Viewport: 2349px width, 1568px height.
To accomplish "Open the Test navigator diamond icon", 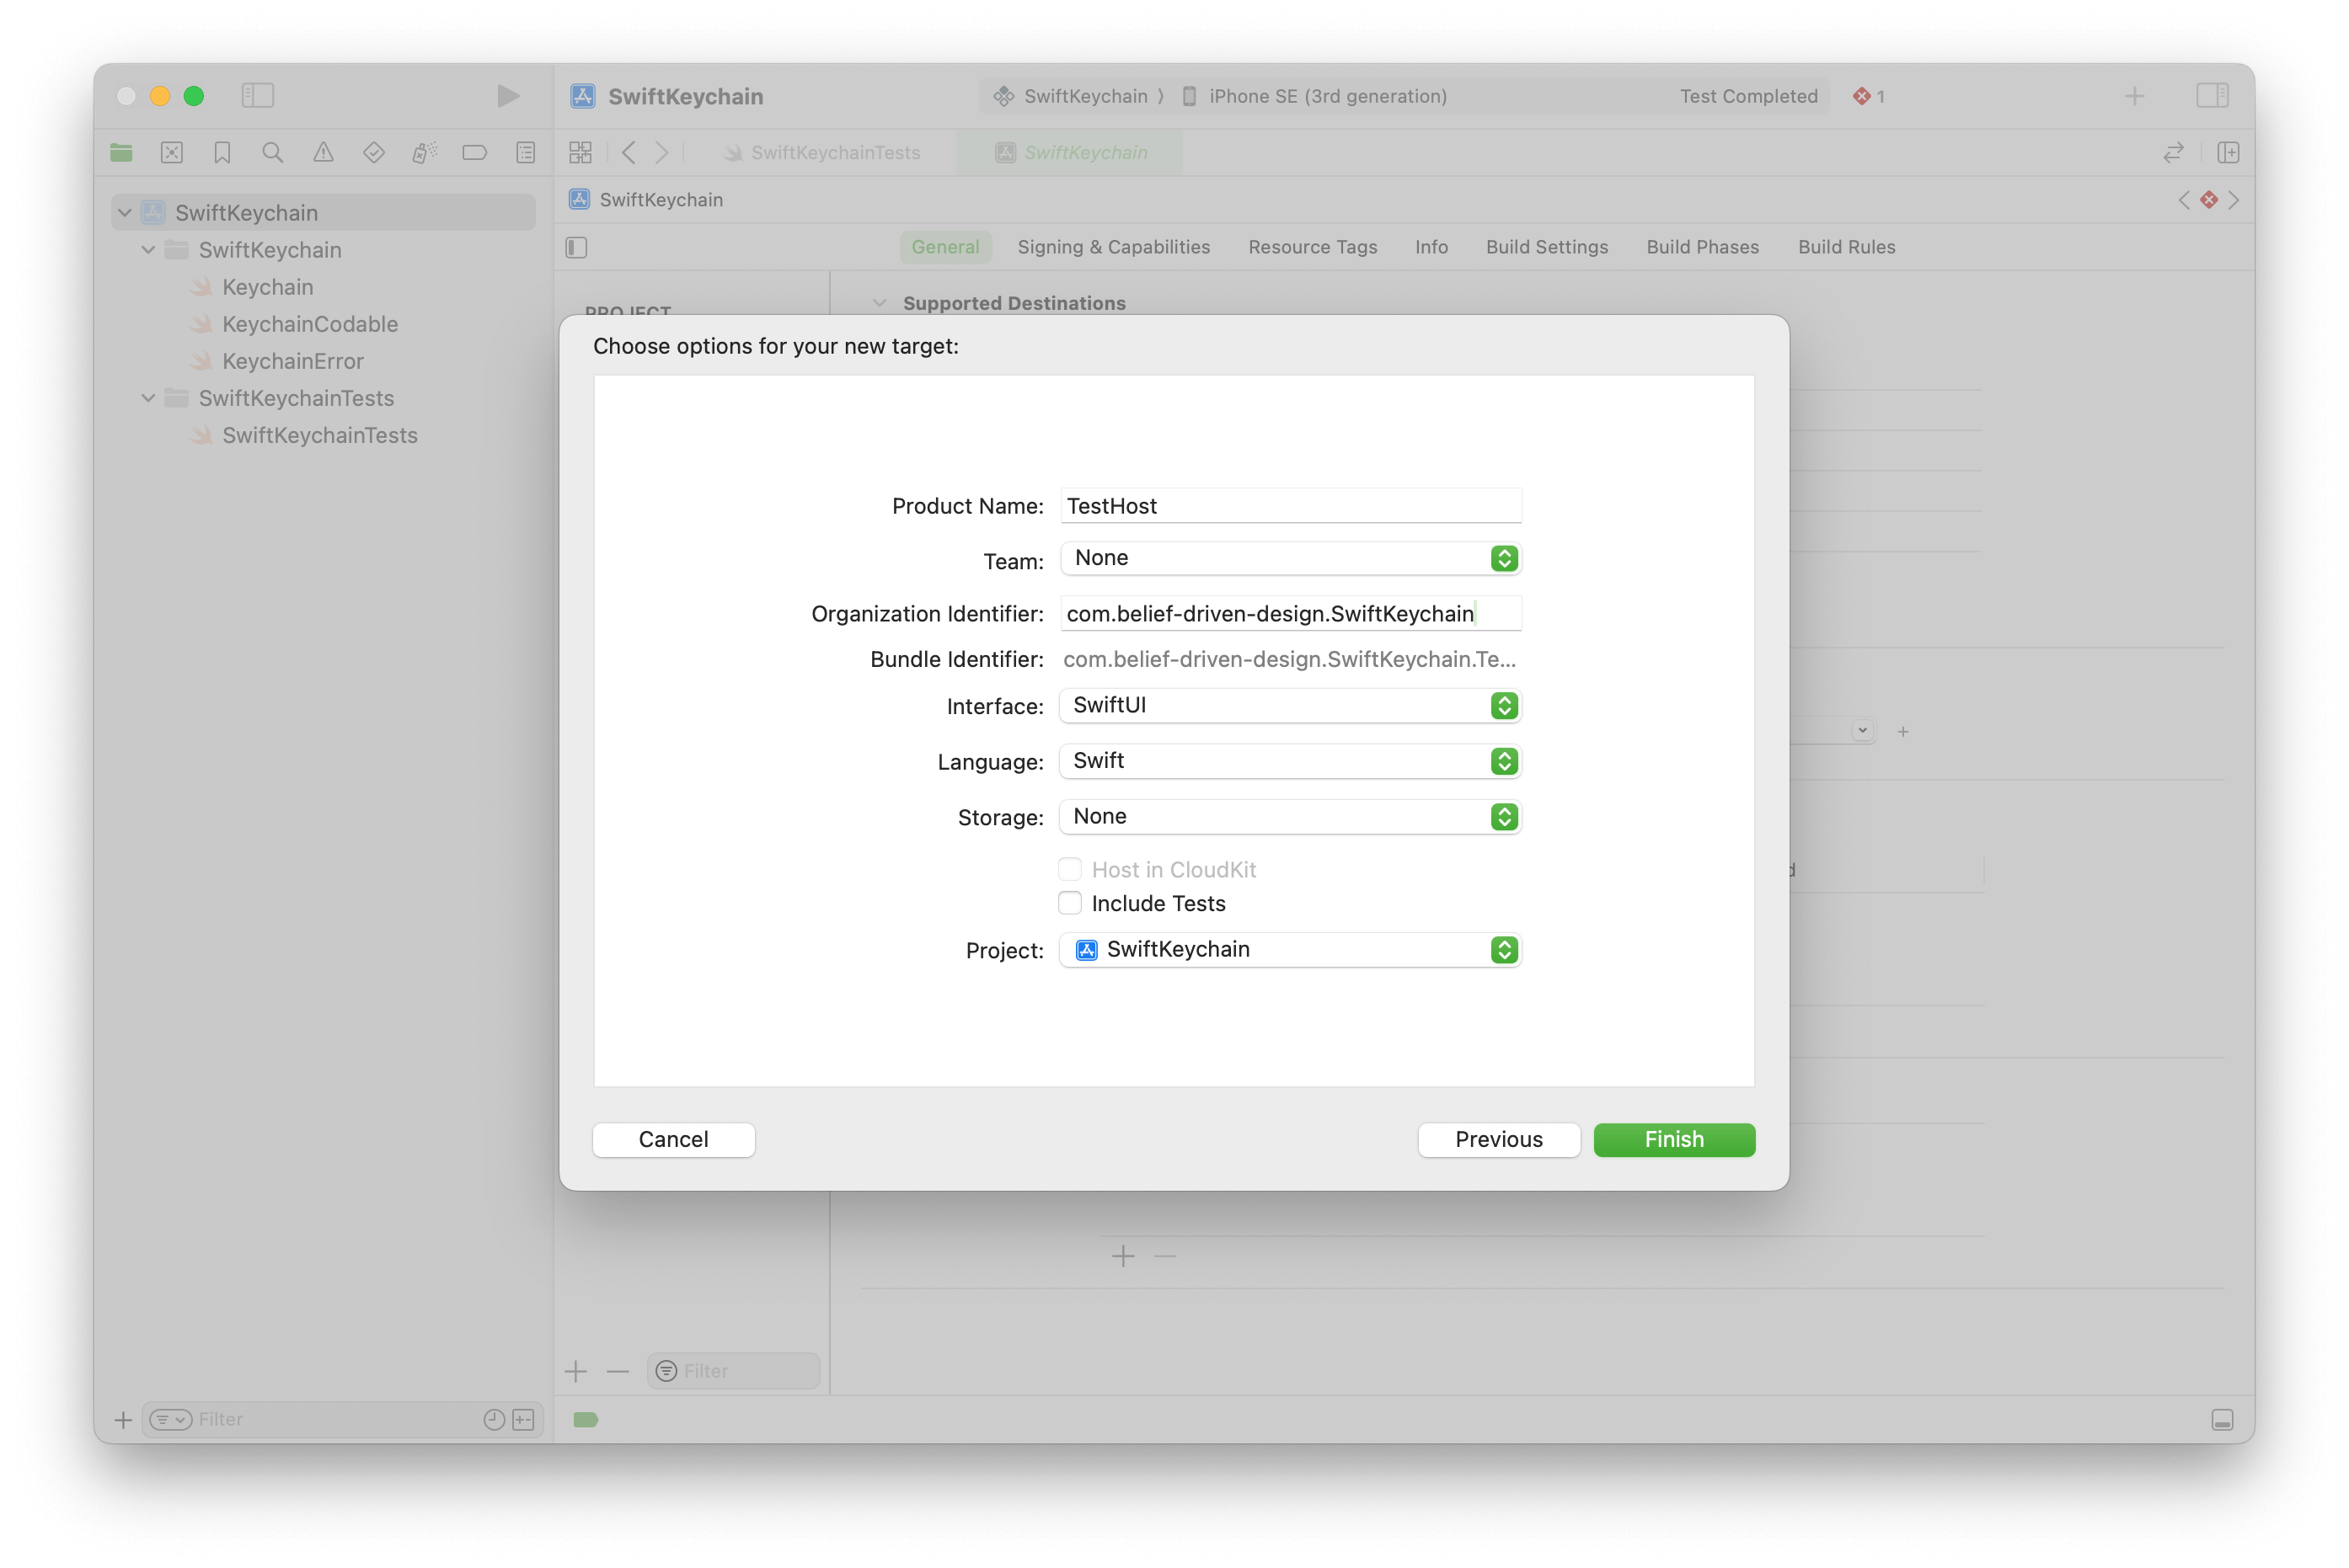I will 373,152.
